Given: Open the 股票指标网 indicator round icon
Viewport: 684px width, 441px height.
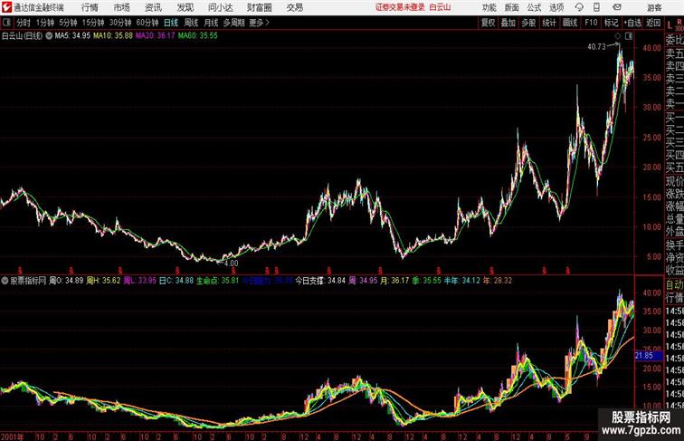Looking at the screenshot, I should (x=5, y=281).
